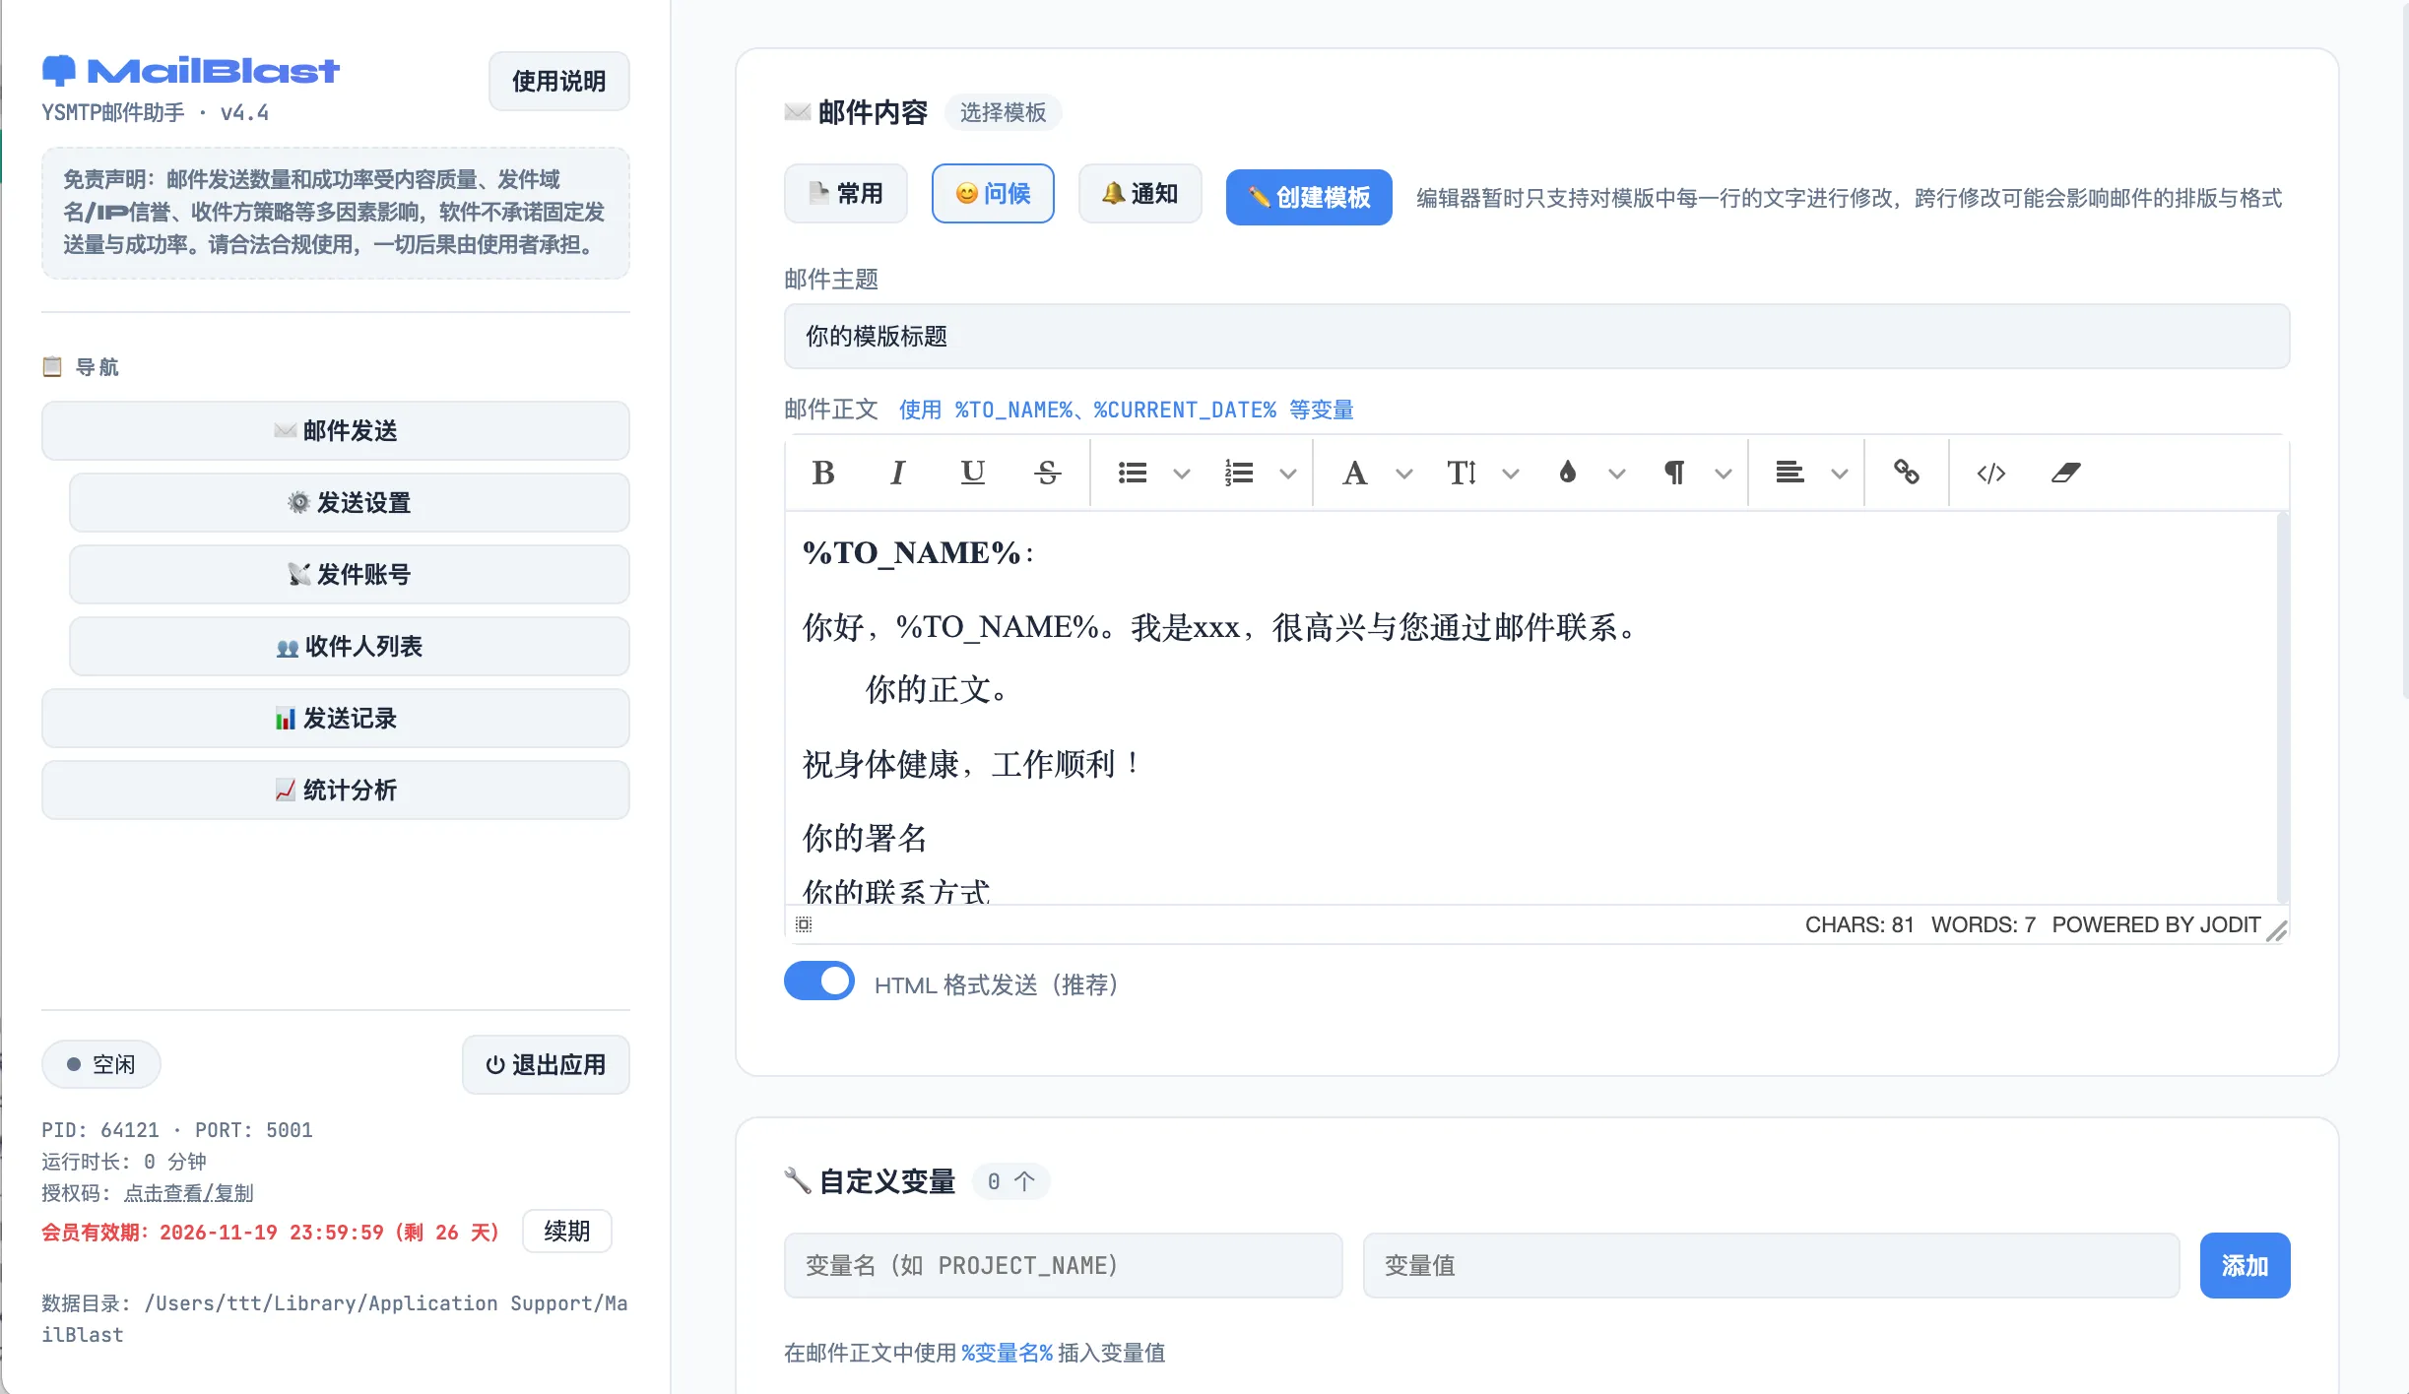Screen dimensions: 2409x1394
Task: Select the 通知 template category
Action: pos(1140,194)
